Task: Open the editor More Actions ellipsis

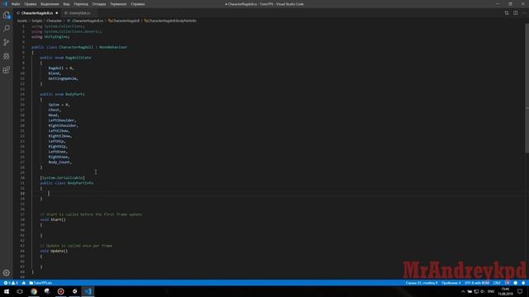Action: [x=524, y=13]
